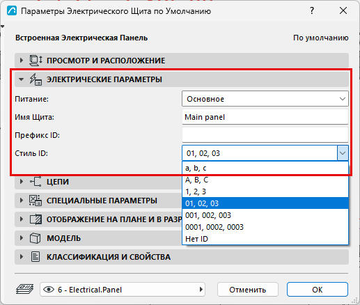
Task: Toggle the eye icon on the layer selector
Action: click(49, 290)
